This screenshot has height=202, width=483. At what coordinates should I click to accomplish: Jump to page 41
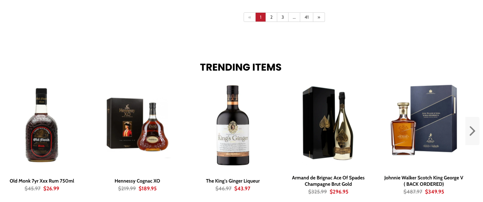(307, 17)
